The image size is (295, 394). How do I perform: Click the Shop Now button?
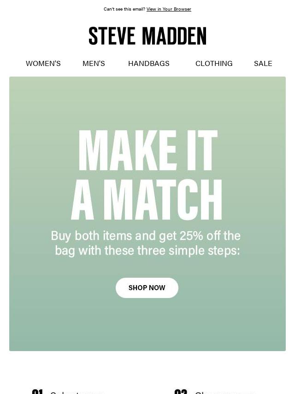coord(147,288)
